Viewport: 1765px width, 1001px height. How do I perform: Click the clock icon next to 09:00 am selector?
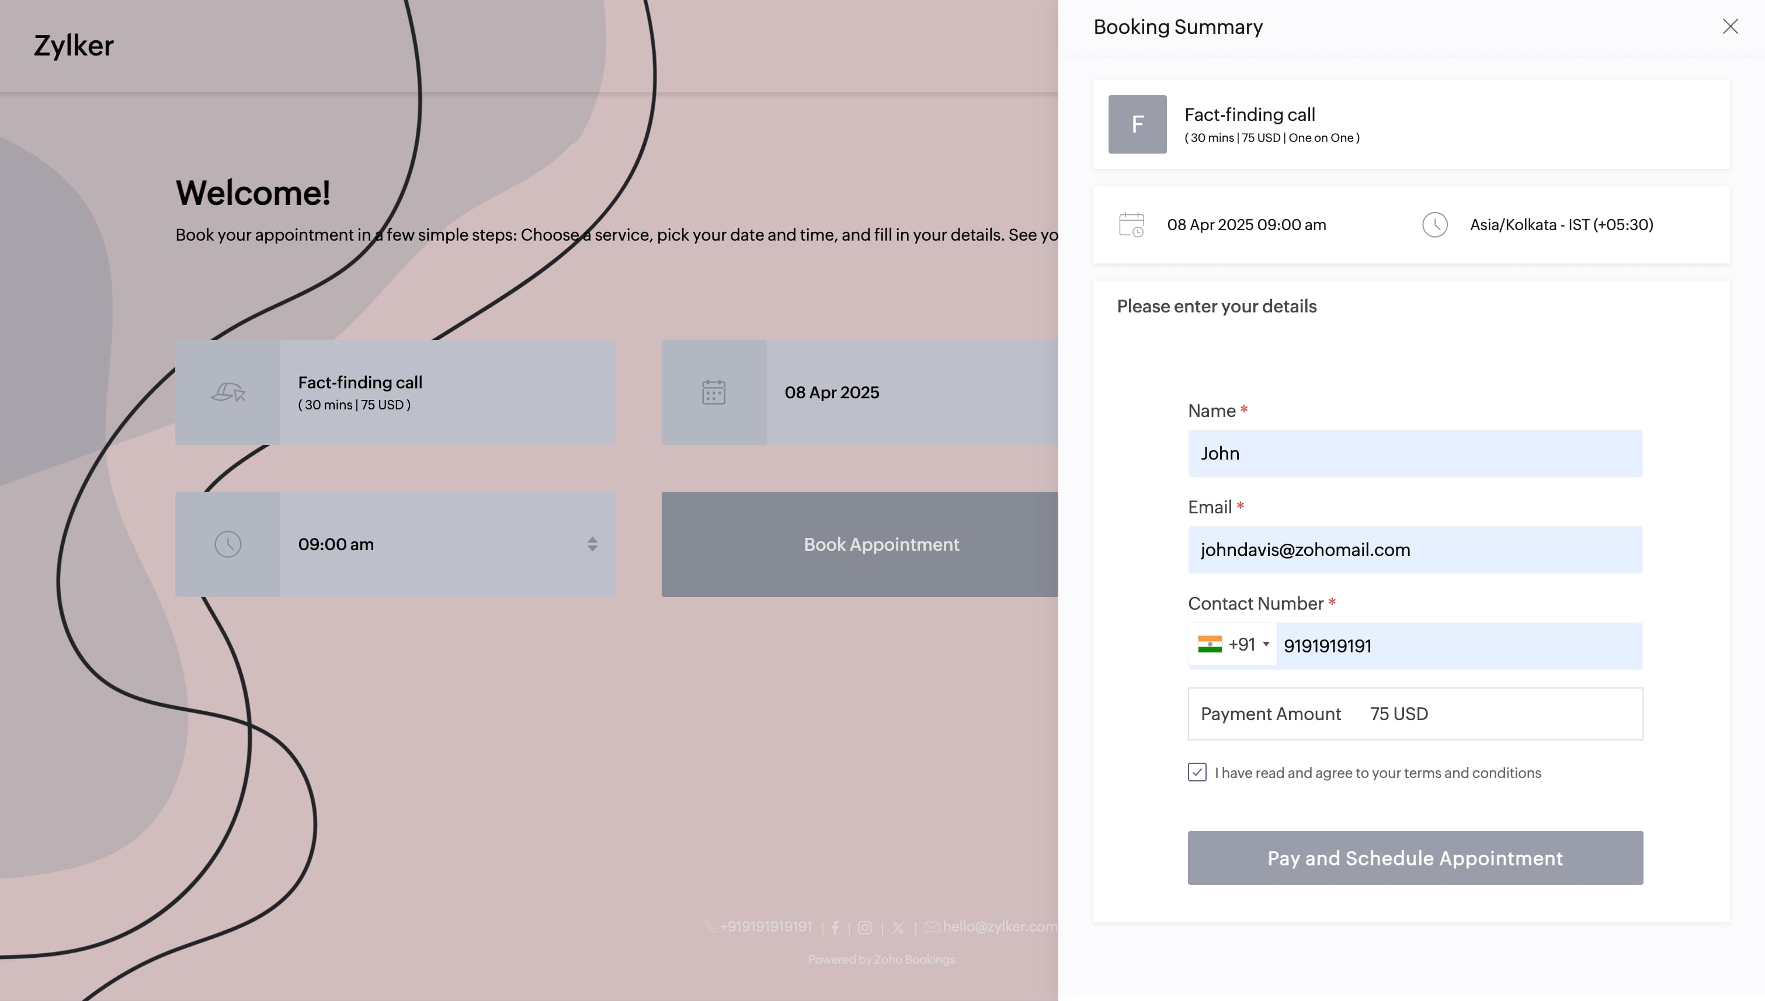[228, 543]
